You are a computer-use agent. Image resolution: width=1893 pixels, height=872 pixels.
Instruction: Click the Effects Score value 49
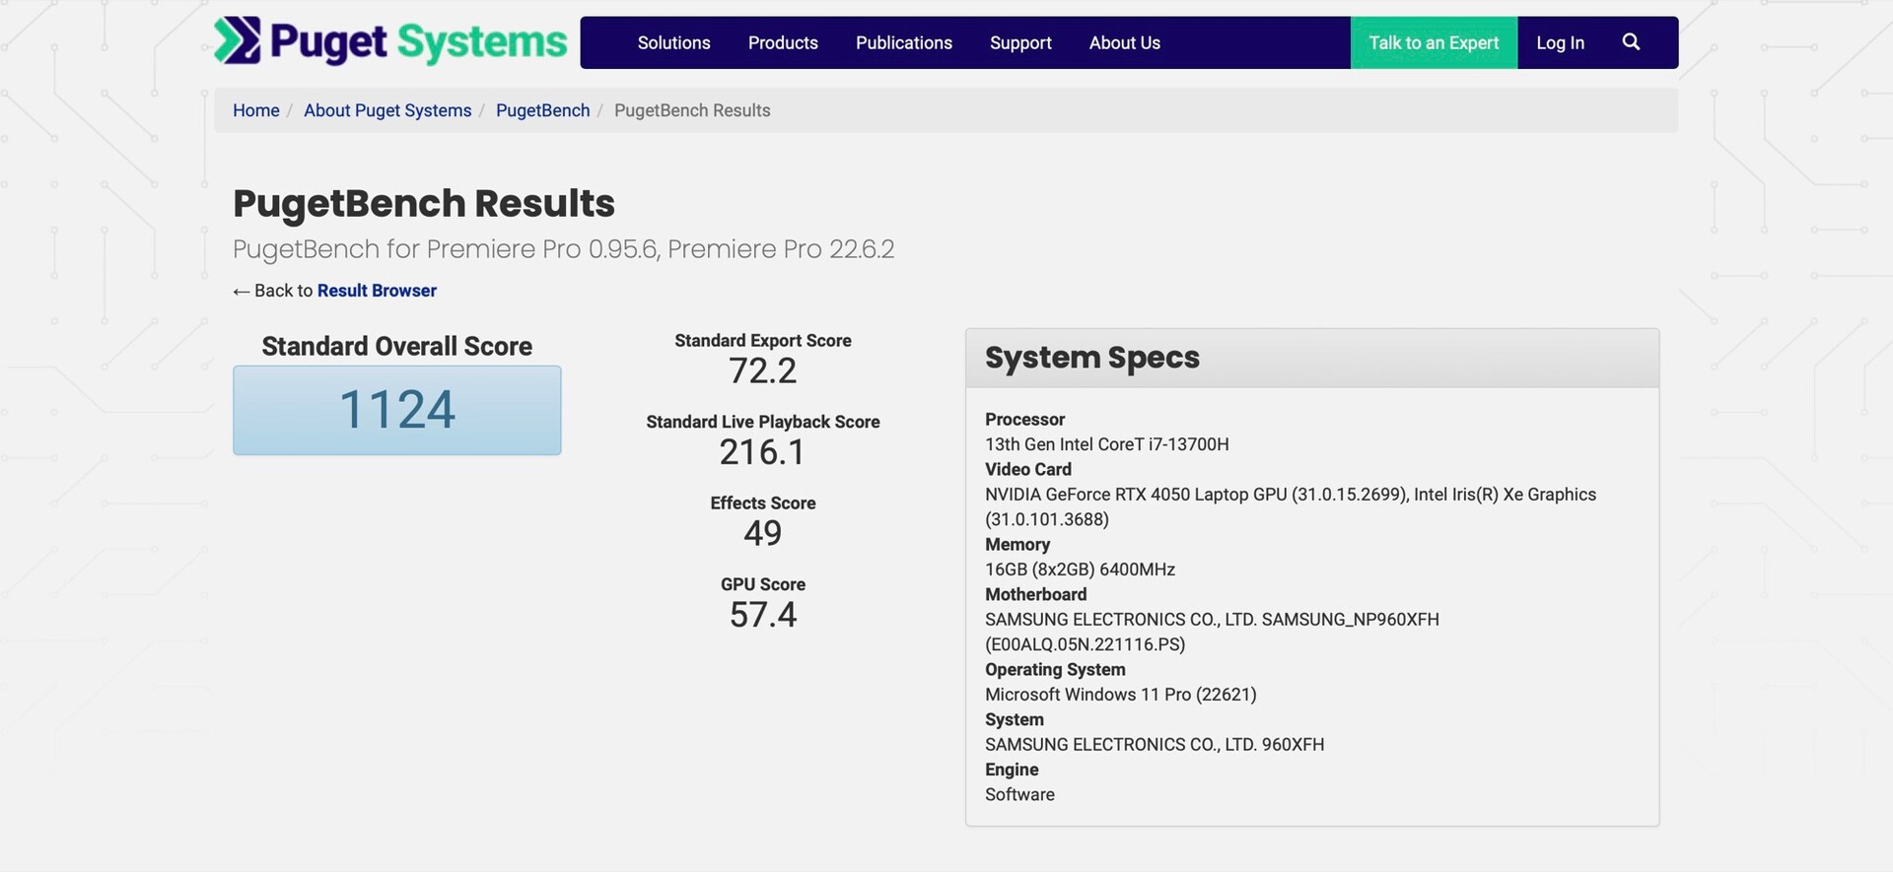[x=763, y=533]
